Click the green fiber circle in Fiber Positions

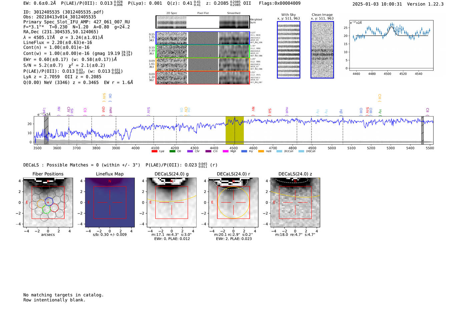[46, 209]
